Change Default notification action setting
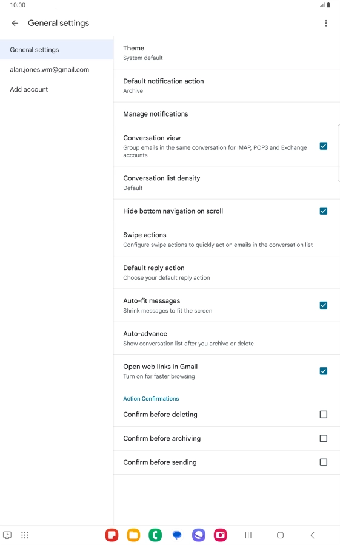 [227, 86]
